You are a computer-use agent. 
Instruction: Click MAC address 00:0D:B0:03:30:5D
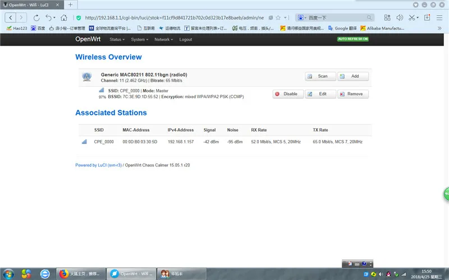[140, 142]
